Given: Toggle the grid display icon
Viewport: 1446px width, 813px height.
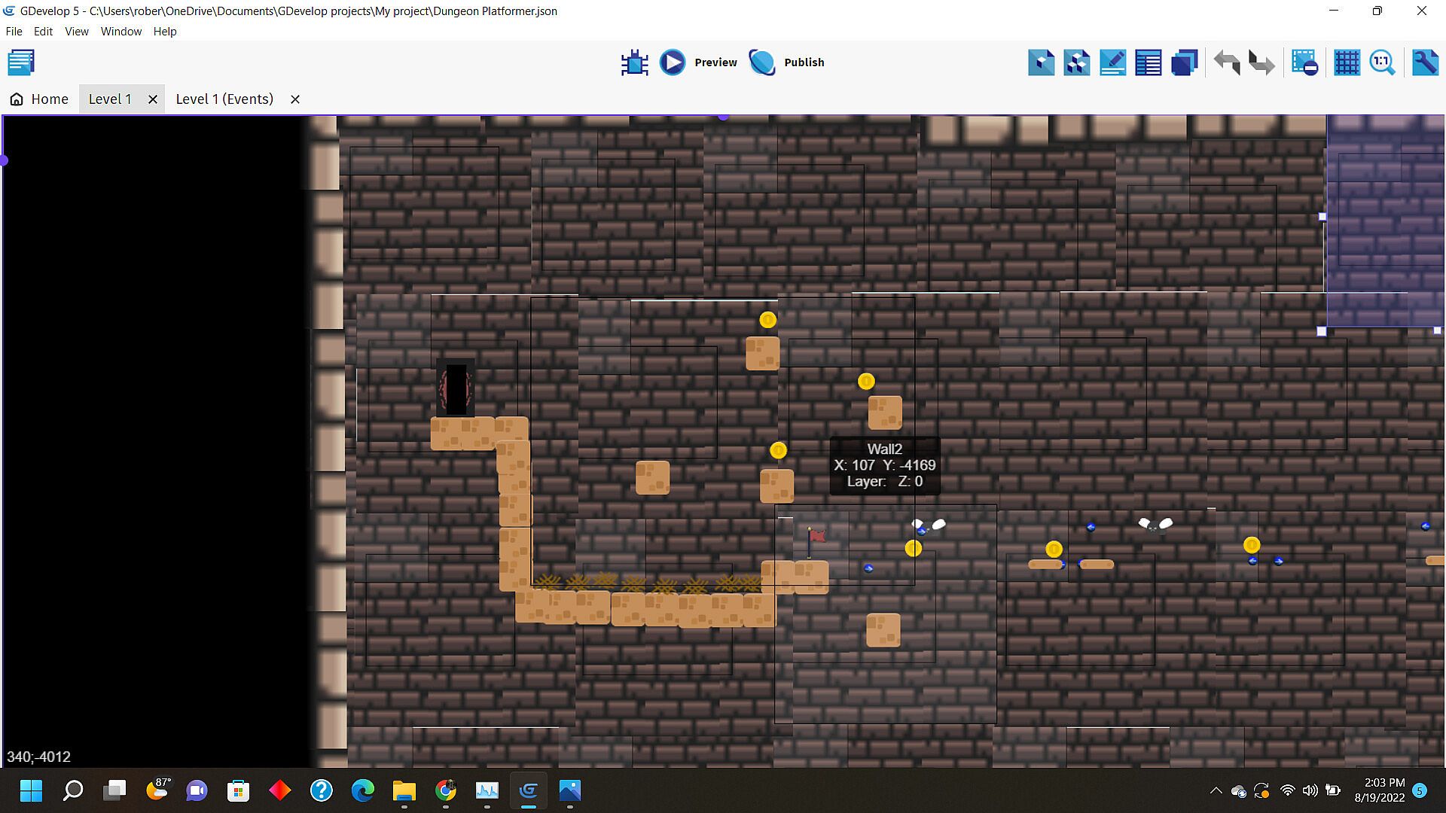Looking at the screenshot, I should pyautogui.click(x=1347, y=62).
